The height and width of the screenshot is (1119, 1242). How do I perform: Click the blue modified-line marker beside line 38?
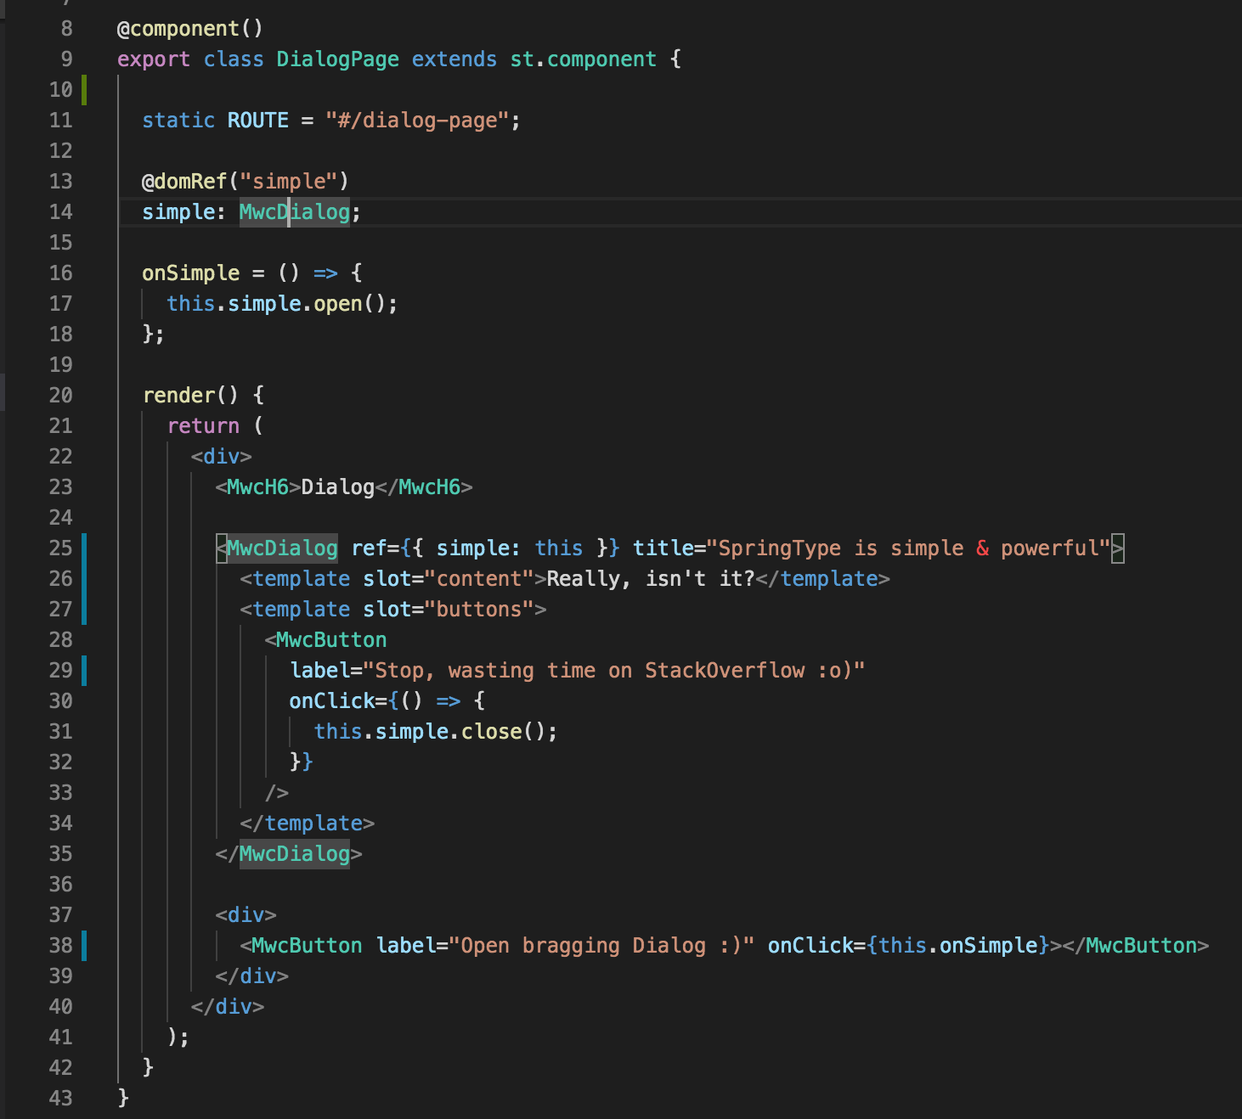click(x=84, y=946)
